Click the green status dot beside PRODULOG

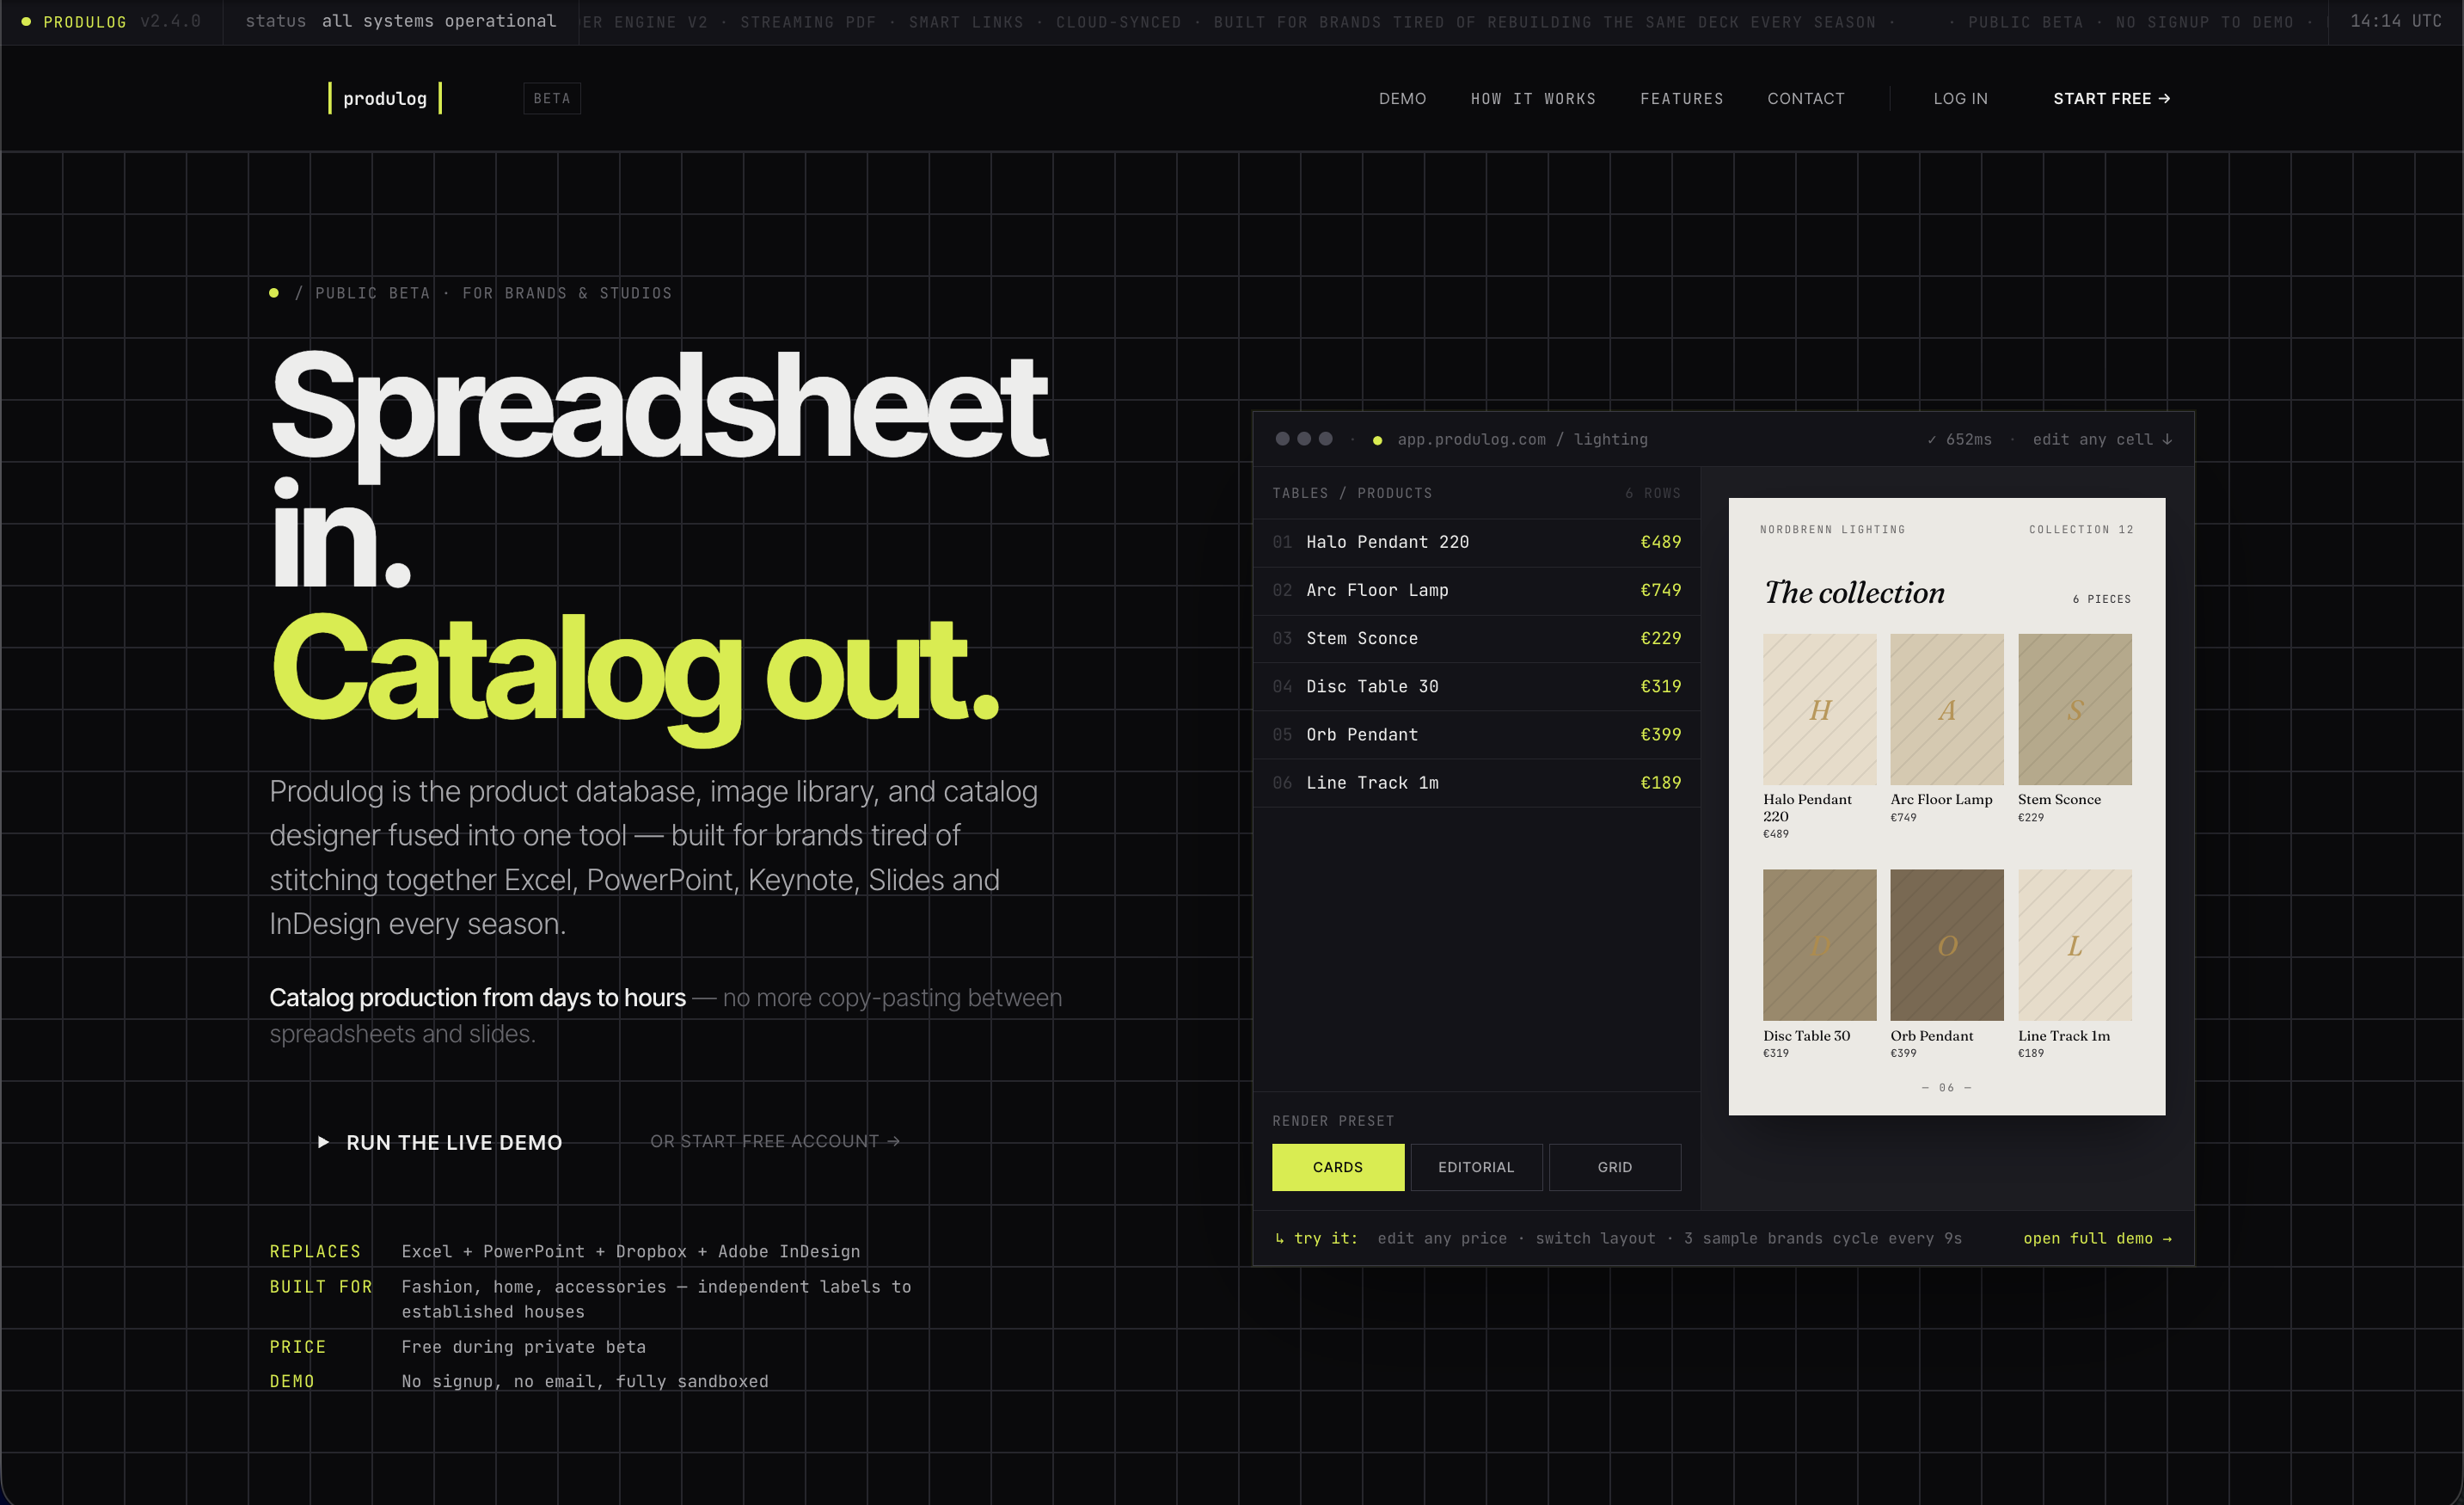[26, 21]
